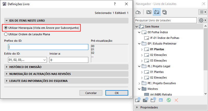
Task: Click the help question mark in dialog
Action: 115,4
